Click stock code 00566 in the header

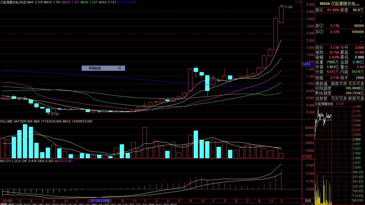pyautogui.click(x=325, y=4)
